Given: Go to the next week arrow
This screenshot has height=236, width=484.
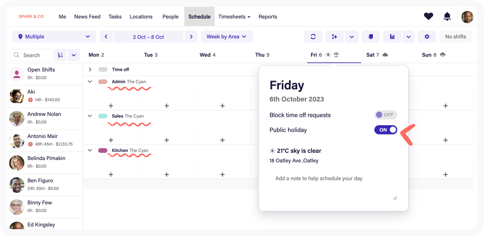Looking at the screenshot, I should point(191,37).
